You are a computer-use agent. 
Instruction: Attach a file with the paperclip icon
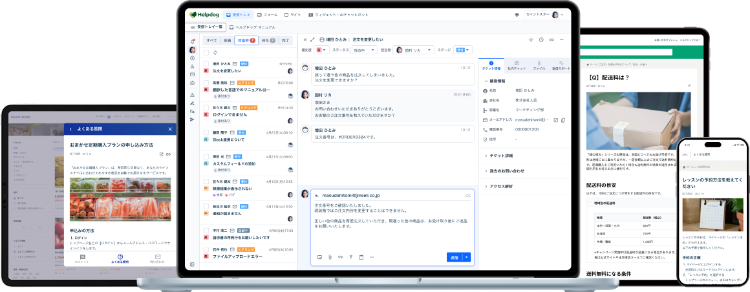click(x=330, y=257)
